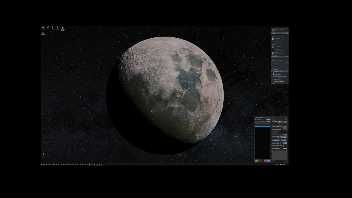
Task: Toggle Show On-Screen Display in RivaTuner
Action: coord(268,121)
